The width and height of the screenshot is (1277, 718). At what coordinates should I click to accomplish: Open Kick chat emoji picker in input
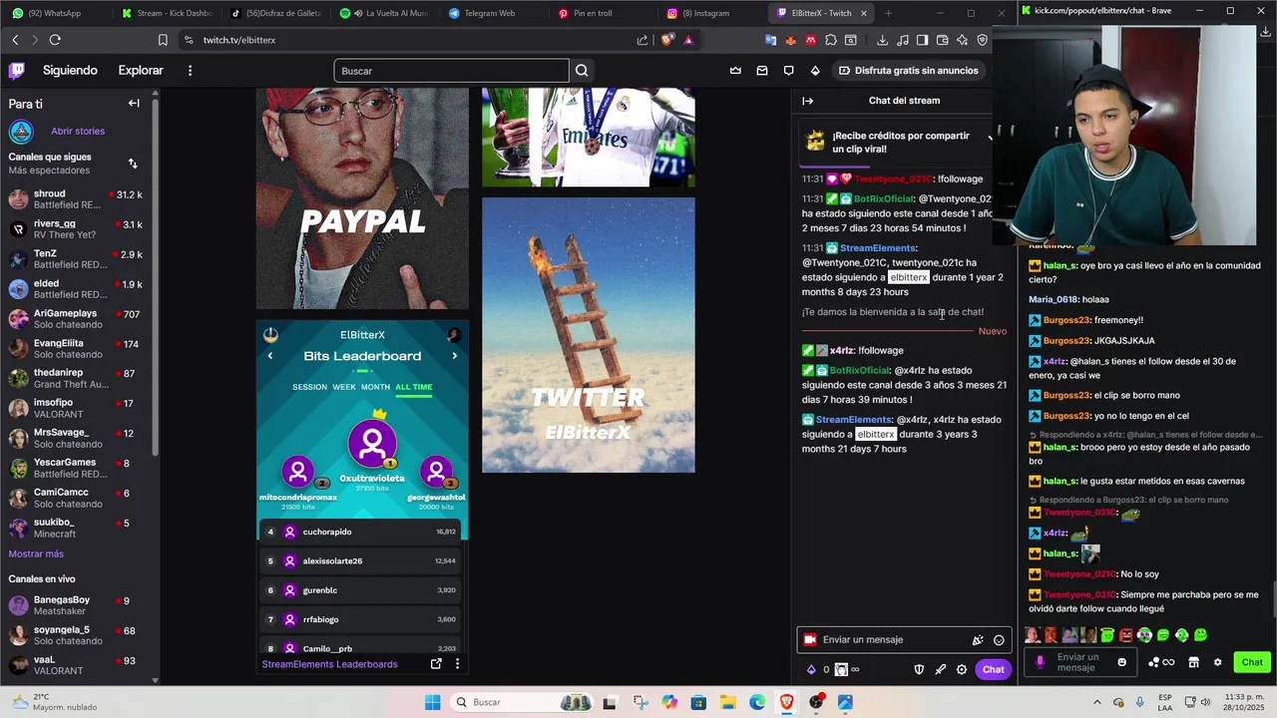point(1122,662)
